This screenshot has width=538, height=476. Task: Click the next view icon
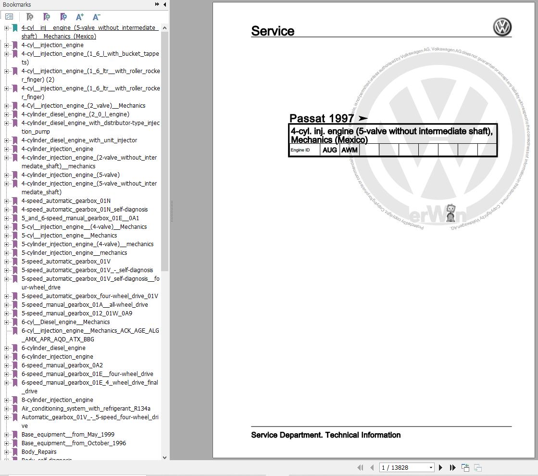(477, 467)
